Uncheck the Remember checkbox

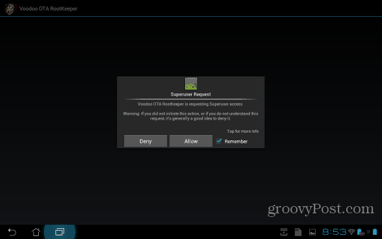pyautogui.click(x=219, y=141)
